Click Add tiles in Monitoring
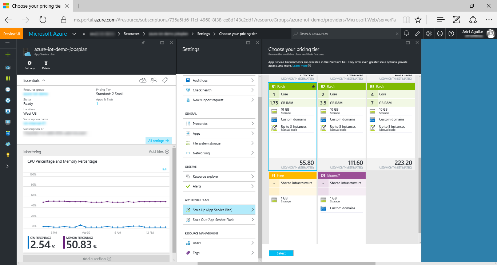This screenshot has height=265, width=497. (159, 151)
